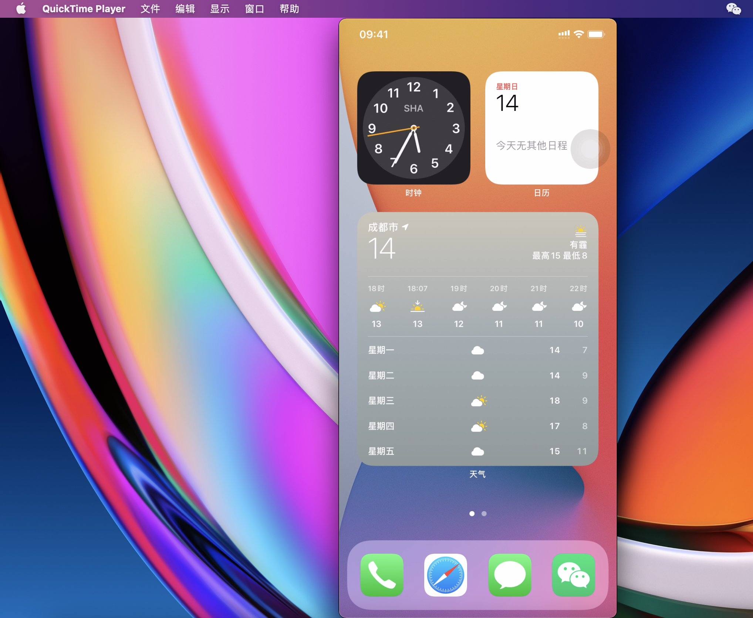Tap the 最高15 最低8 text
The width and height of the screenshot is (753, 618).
[560, 256]
